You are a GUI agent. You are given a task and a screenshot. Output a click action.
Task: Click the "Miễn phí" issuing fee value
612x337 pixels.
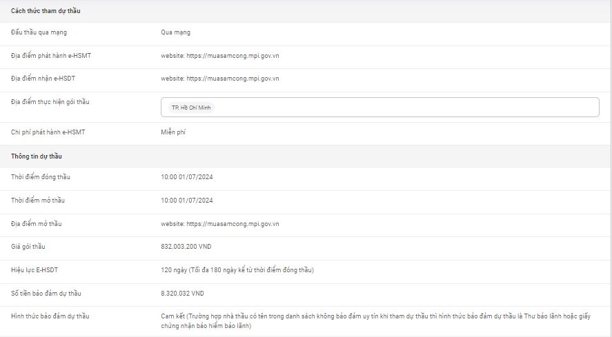[x=173, y=132]
